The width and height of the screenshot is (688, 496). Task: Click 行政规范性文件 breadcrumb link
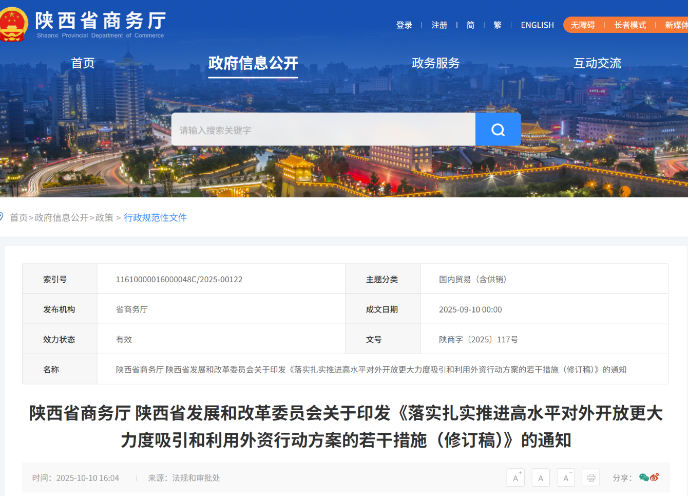pos(155,217)
